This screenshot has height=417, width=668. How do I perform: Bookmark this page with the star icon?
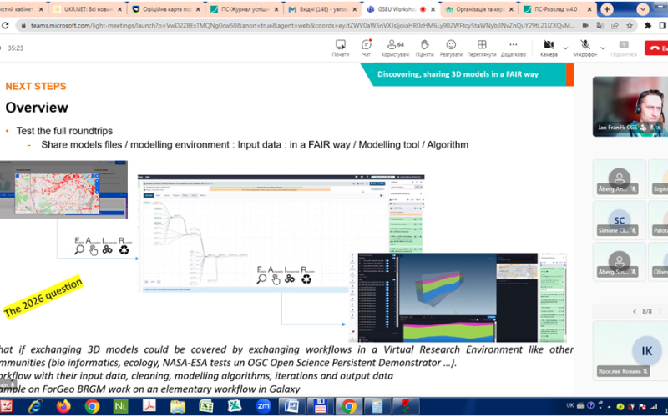click(630, 26)
